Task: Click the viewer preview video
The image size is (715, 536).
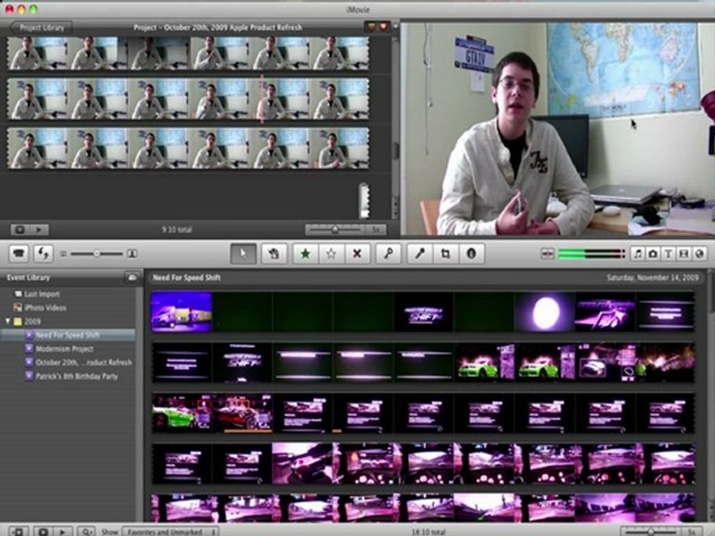Action: pyautogui.click(x=558, y=129)
